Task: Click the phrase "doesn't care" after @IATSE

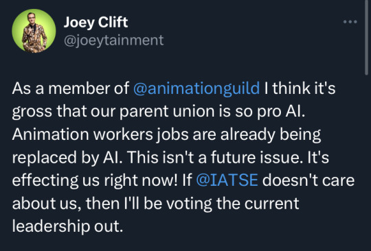Action: click(308, 180)
